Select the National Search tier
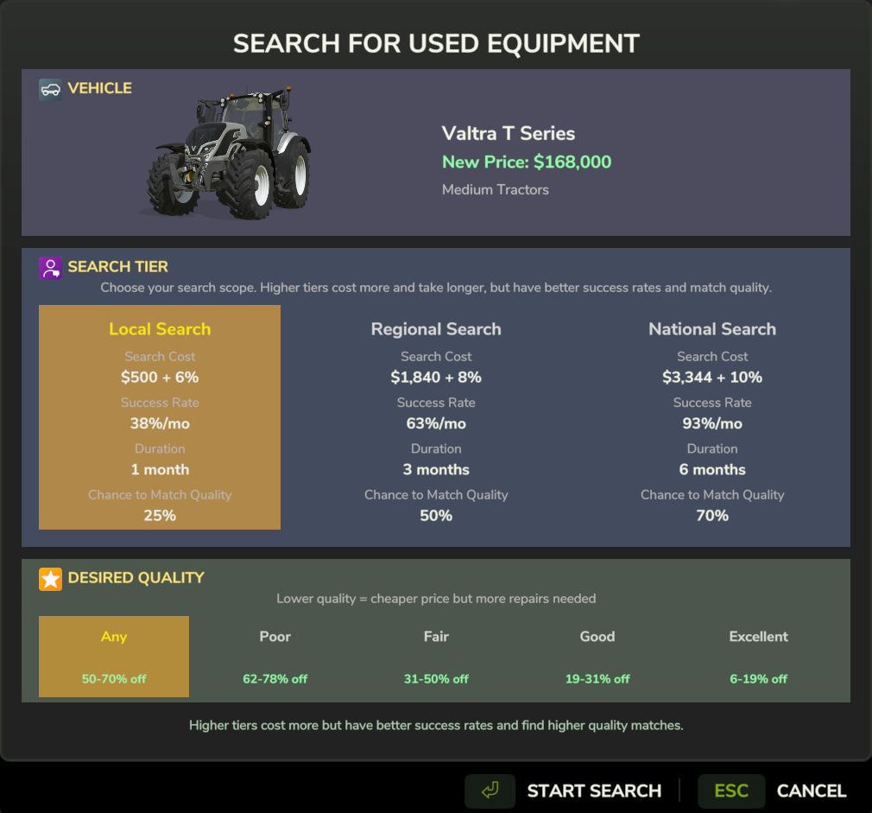Screen dimensions: 872x813 click(x=712, y=417)
